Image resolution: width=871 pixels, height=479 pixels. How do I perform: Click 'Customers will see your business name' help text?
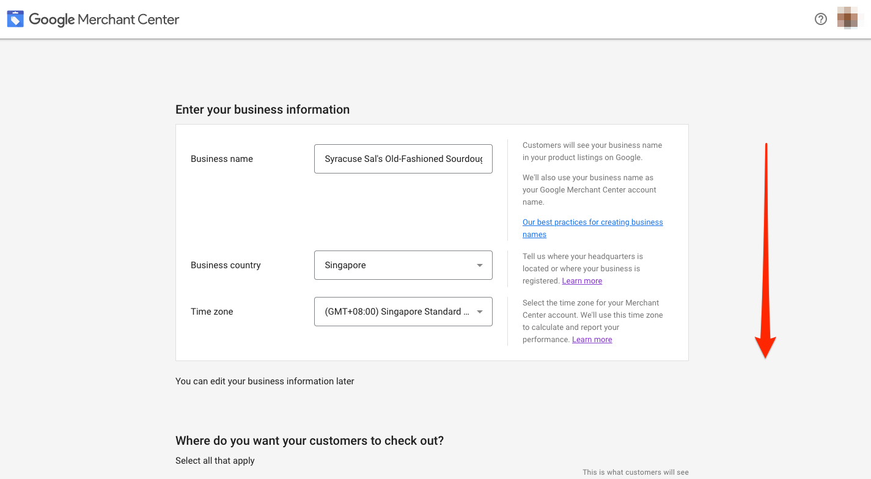point(592,152)
